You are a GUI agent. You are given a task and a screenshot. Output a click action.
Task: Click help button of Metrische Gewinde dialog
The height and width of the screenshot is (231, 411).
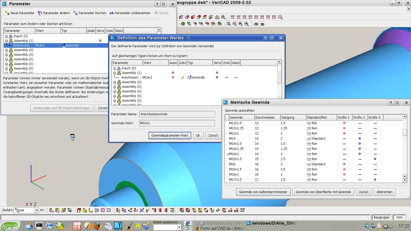tap(391, 102)
